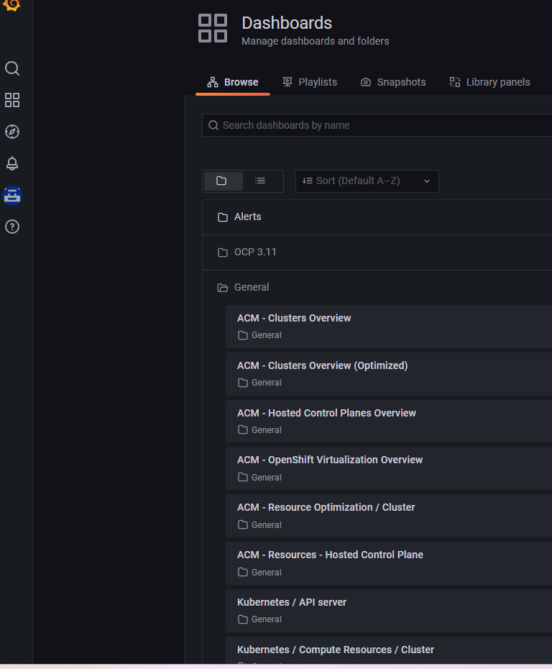Click General folder label under Kubernetes / API server
Screen dimensions: 552x669
point(266,619)
